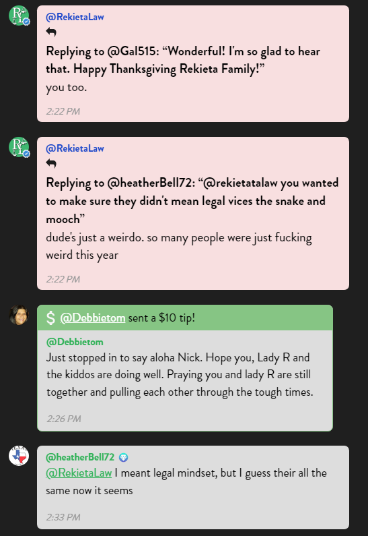Open Debbietom's profile picture
Viewport: 368px width, 536px height.
tap(19, 315)
